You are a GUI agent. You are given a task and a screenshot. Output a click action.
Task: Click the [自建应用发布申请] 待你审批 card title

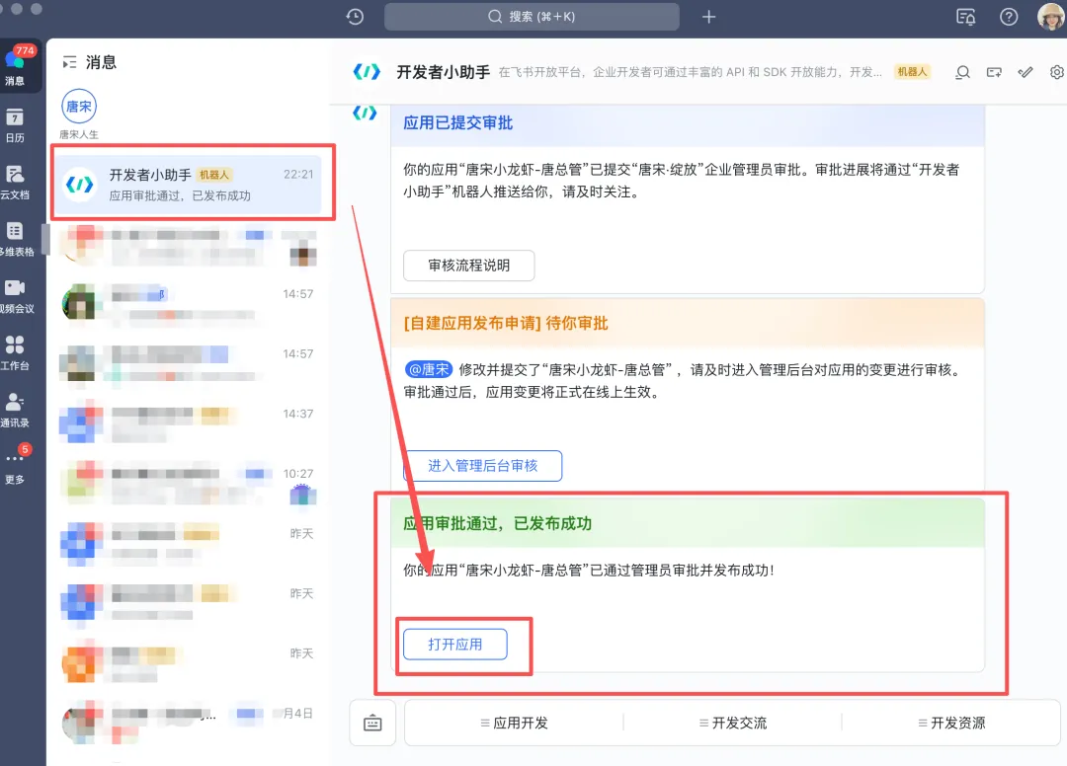tap(506, 323)
